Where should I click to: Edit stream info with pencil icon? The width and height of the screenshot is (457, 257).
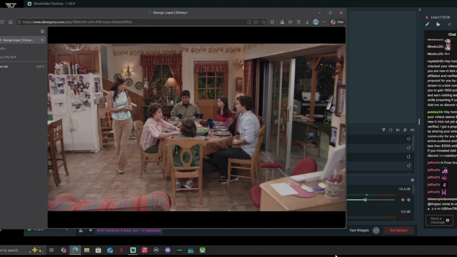(x=427, y=24)
